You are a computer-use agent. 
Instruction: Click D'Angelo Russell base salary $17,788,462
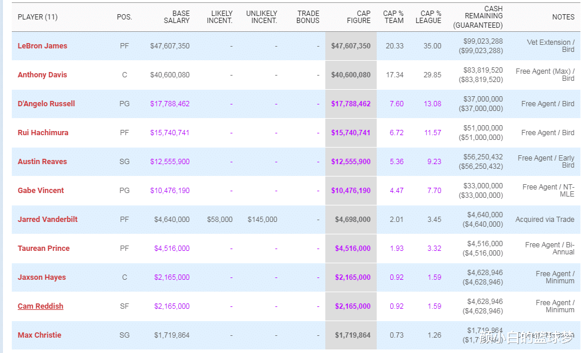[x=169, y=104]
